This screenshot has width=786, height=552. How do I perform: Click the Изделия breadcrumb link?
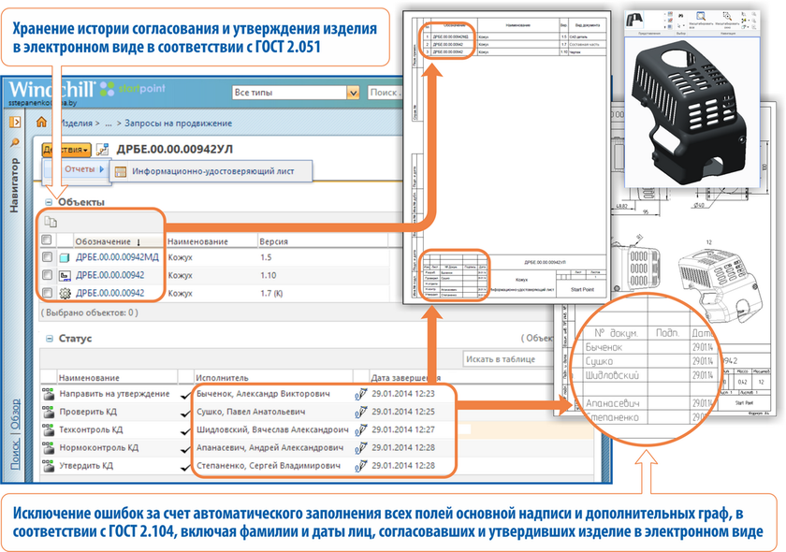[75, 123]
